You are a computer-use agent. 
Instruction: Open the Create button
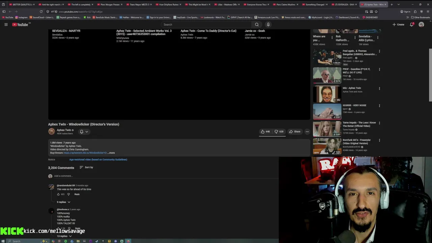pyautogui.click(x=398, y=25)
